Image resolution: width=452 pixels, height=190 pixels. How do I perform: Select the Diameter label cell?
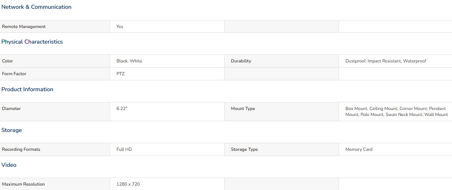pyautogui.click(x=55, y=112)
